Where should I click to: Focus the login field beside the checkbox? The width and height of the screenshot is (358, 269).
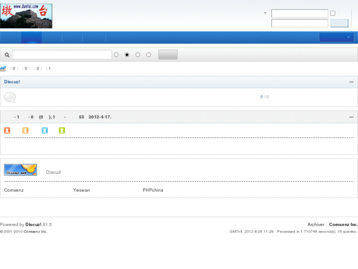click(300, 13)
